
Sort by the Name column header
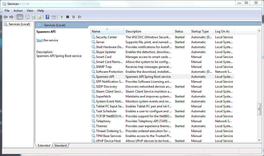[x=107, y=31]
